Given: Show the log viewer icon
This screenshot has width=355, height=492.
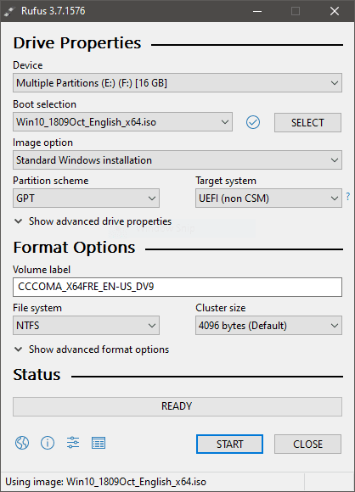Looking at the screenshot, I should pyautogui.click(x=99, y=443).
